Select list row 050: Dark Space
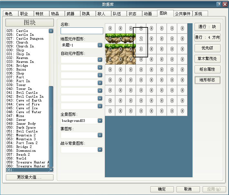Viewport: 229px width, 195px height. (x=27, y=127)
